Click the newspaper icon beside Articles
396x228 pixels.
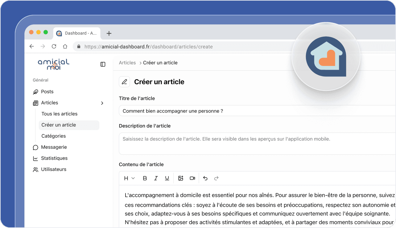tap(35, 103)
